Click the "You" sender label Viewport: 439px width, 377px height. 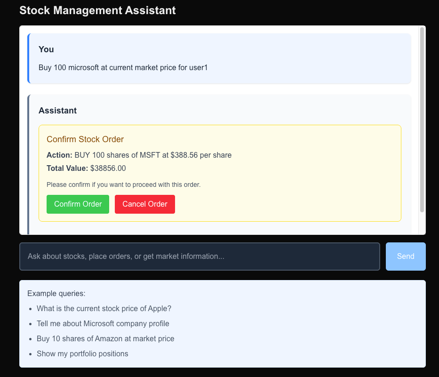click(46, 49)
